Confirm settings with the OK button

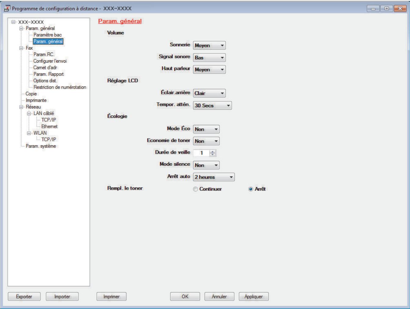[x=185, y=296]
